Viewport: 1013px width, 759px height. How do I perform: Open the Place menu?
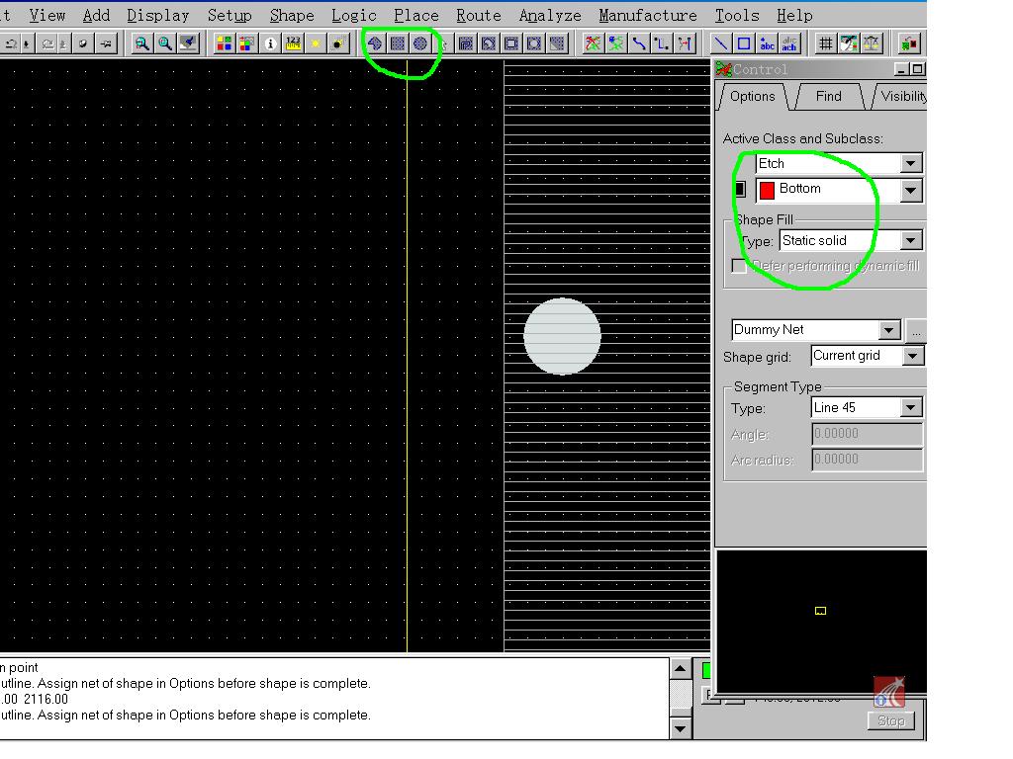pyautogui.click(x=416, y=15)
